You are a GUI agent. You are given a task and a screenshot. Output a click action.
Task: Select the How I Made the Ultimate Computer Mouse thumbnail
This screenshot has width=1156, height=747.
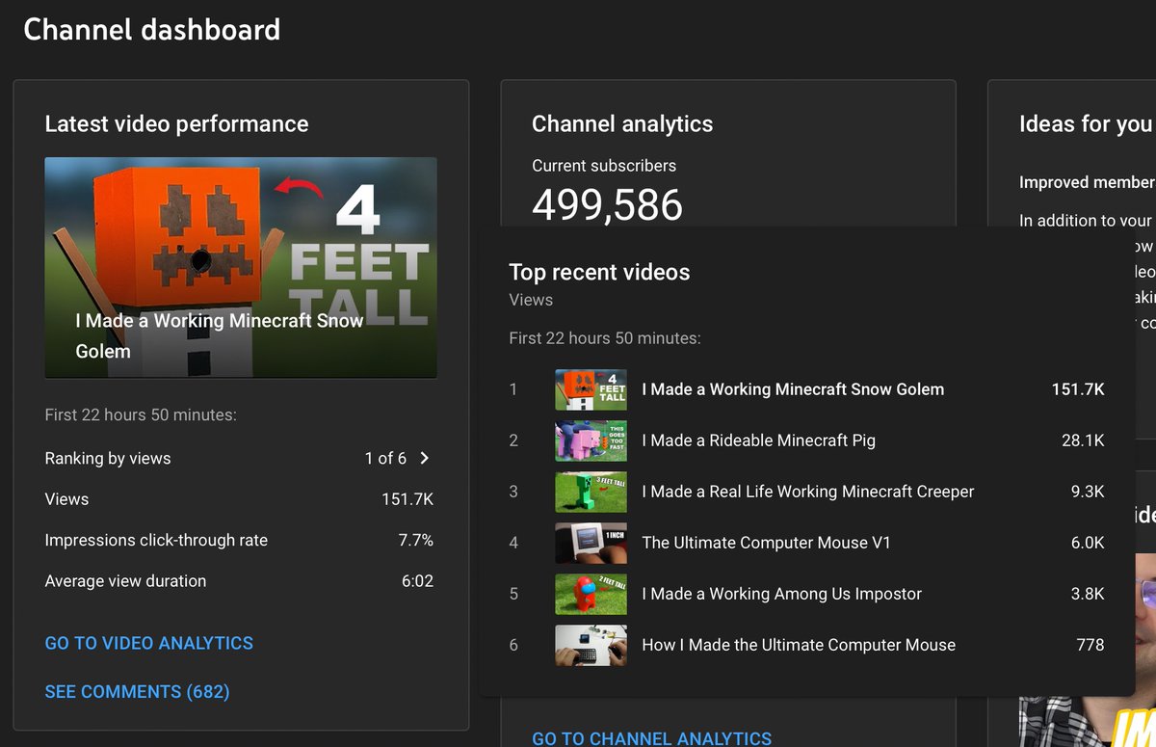click(x=591, y=645)
